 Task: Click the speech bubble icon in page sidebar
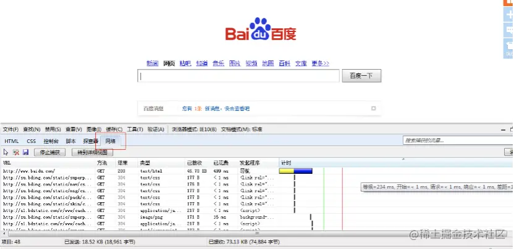click(510, 30)
